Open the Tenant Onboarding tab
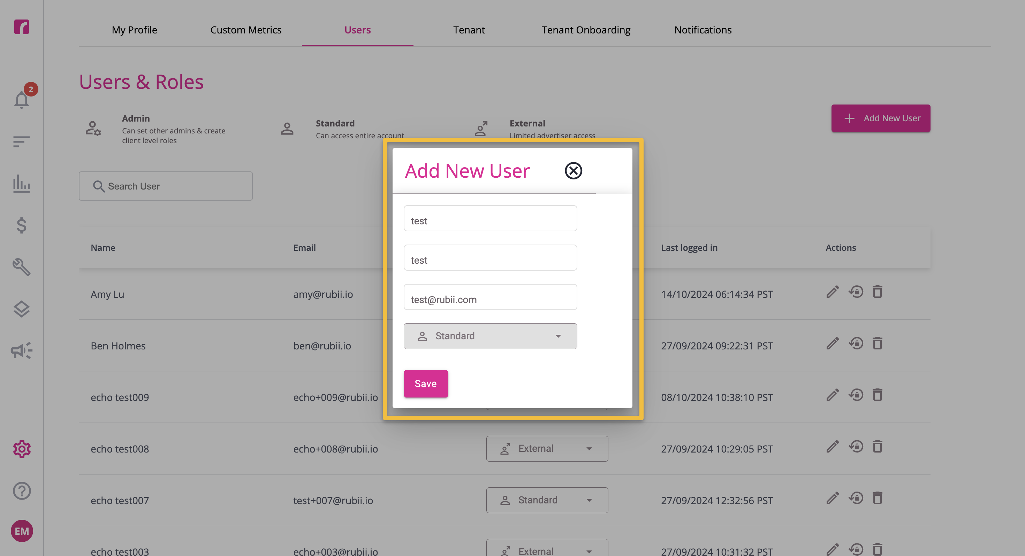This screenshot has width=1025, height=556. click(586, 30)
